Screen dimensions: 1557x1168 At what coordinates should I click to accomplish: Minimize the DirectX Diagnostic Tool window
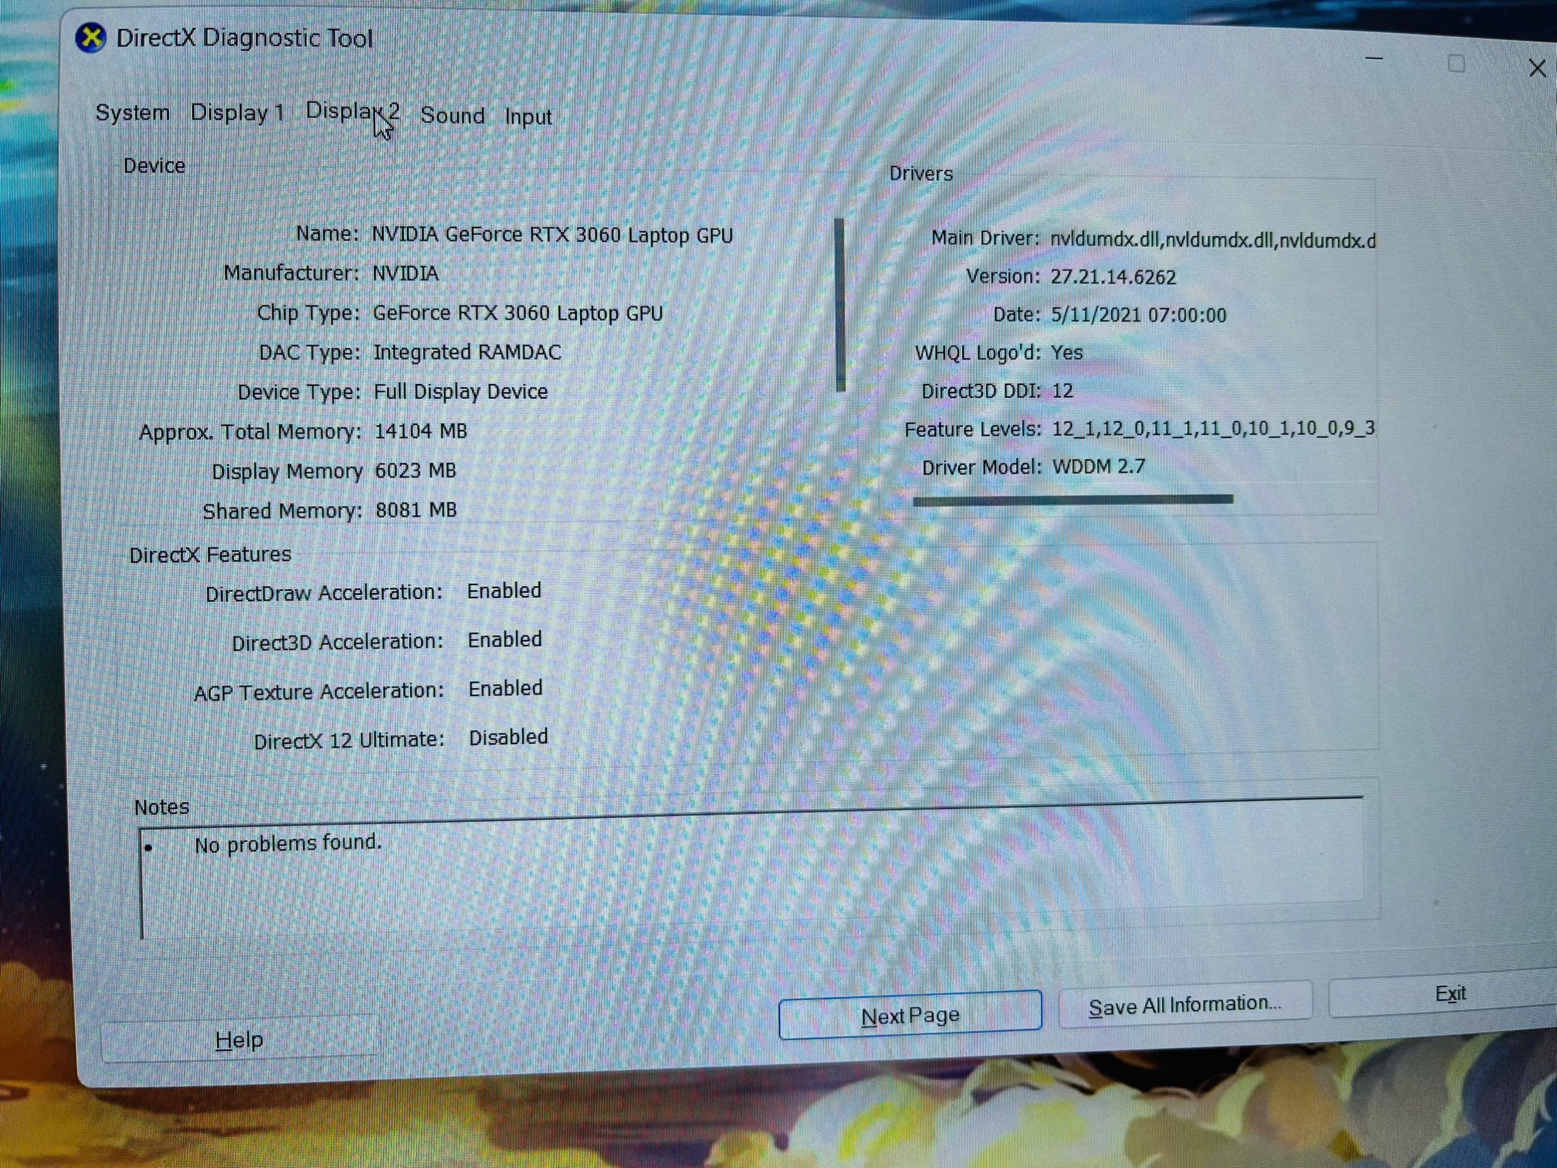click(1374, 58)
